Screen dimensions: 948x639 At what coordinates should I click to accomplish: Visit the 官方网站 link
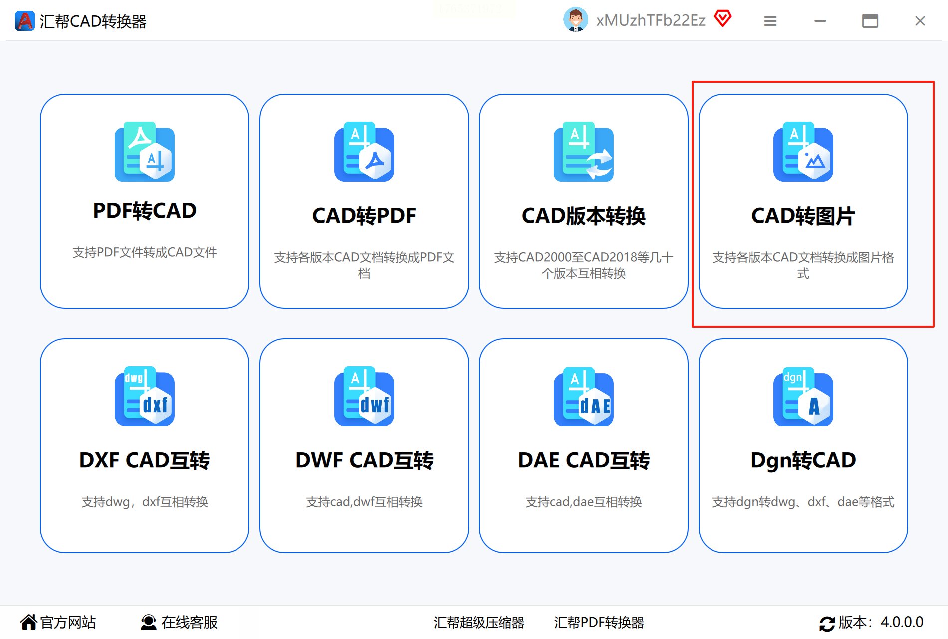(x=68, y=622)
